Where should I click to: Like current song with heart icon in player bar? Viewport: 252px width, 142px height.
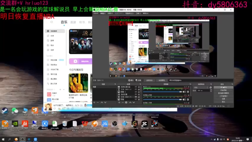[54, 109]
